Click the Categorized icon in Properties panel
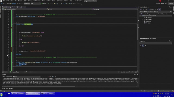Viewport: 174px width, 97px height. [x=141, y=46]
